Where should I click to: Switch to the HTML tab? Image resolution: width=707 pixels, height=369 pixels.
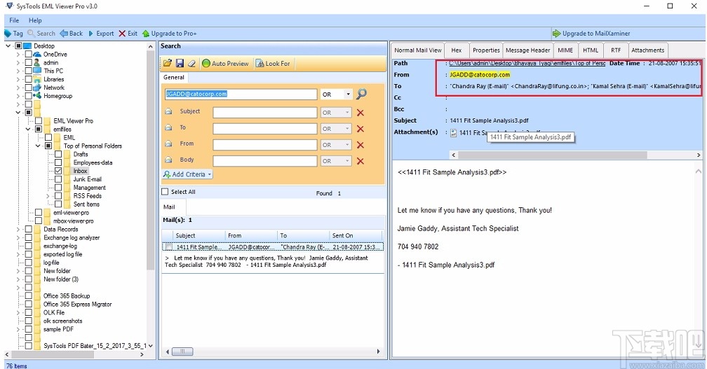point(591,50)
